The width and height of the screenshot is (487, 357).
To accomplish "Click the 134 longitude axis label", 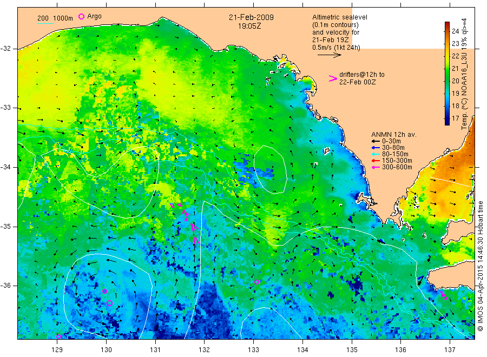I will pyautogui.click(x=302, y=350).
